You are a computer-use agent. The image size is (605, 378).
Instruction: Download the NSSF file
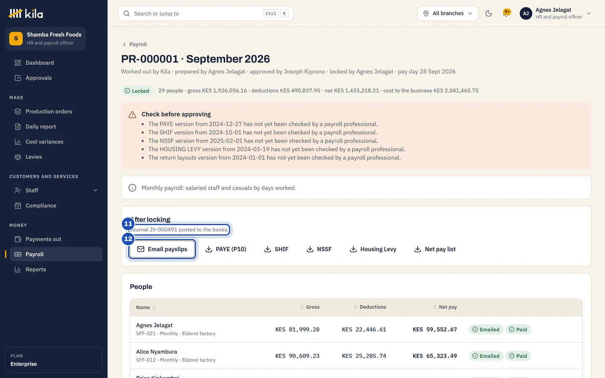click(319, 249)
